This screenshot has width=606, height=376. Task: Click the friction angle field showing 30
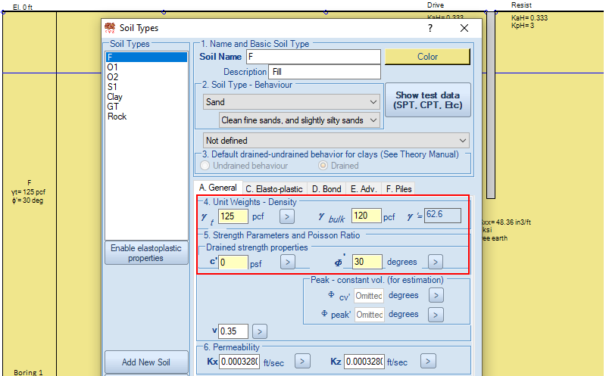coord(367,262)
